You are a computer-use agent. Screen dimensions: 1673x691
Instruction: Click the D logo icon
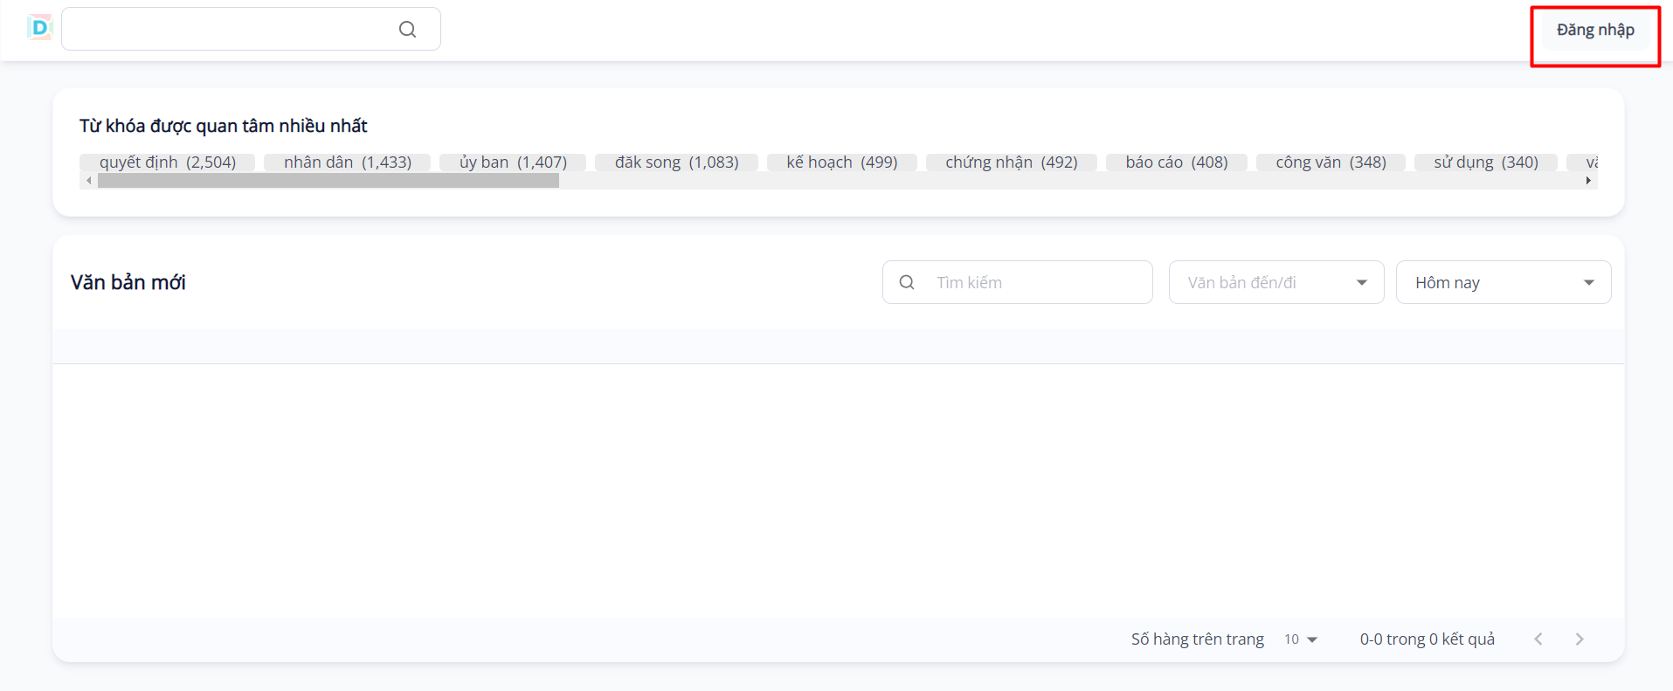pyautogui.click(x=39, y=28)
